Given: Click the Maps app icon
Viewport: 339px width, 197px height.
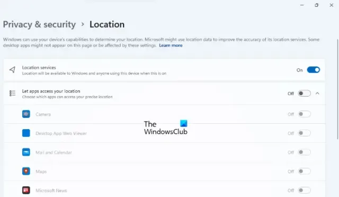Looking at the screenshot, I should coord(26,171).
